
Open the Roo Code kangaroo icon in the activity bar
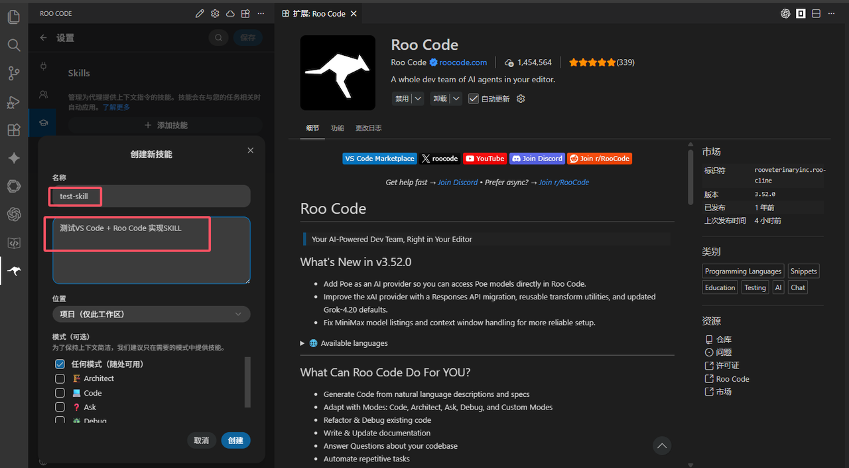[x=13, y=271]
